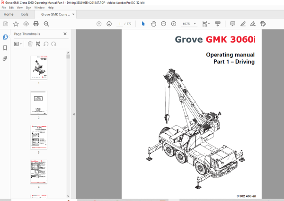Click the Print pages thumbnail icon
Image resolution: width=284 pixels, height=201 pixels.
[x=38, y=44]
